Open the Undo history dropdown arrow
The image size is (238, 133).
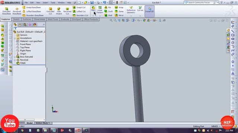pos(107,3)
